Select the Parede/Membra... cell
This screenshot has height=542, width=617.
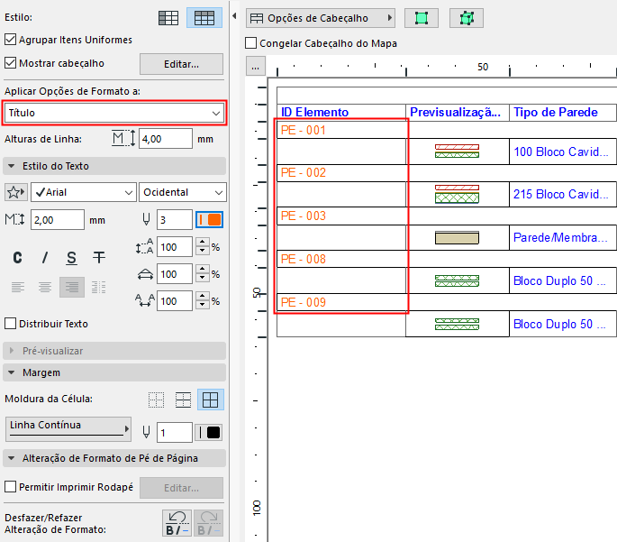562,237
